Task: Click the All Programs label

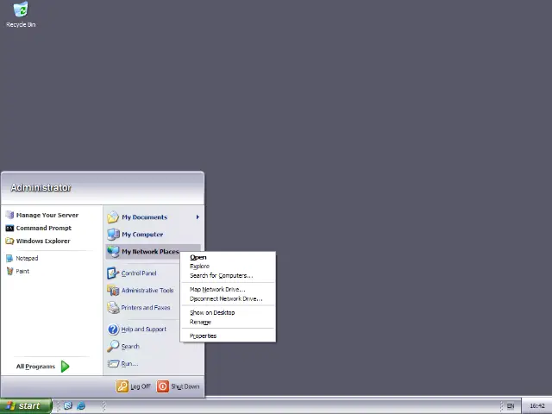Action: (x=35, y=367)
